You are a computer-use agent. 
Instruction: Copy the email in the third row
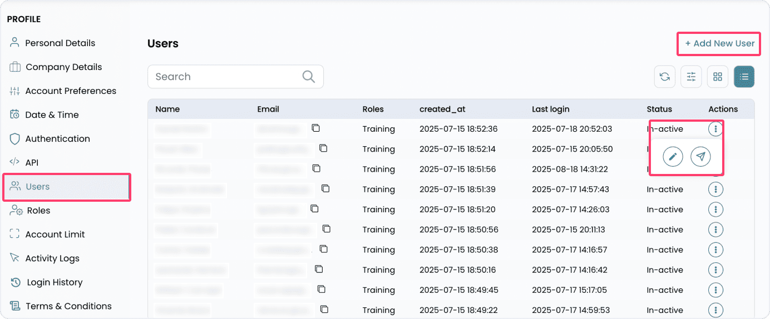(317, 168)
